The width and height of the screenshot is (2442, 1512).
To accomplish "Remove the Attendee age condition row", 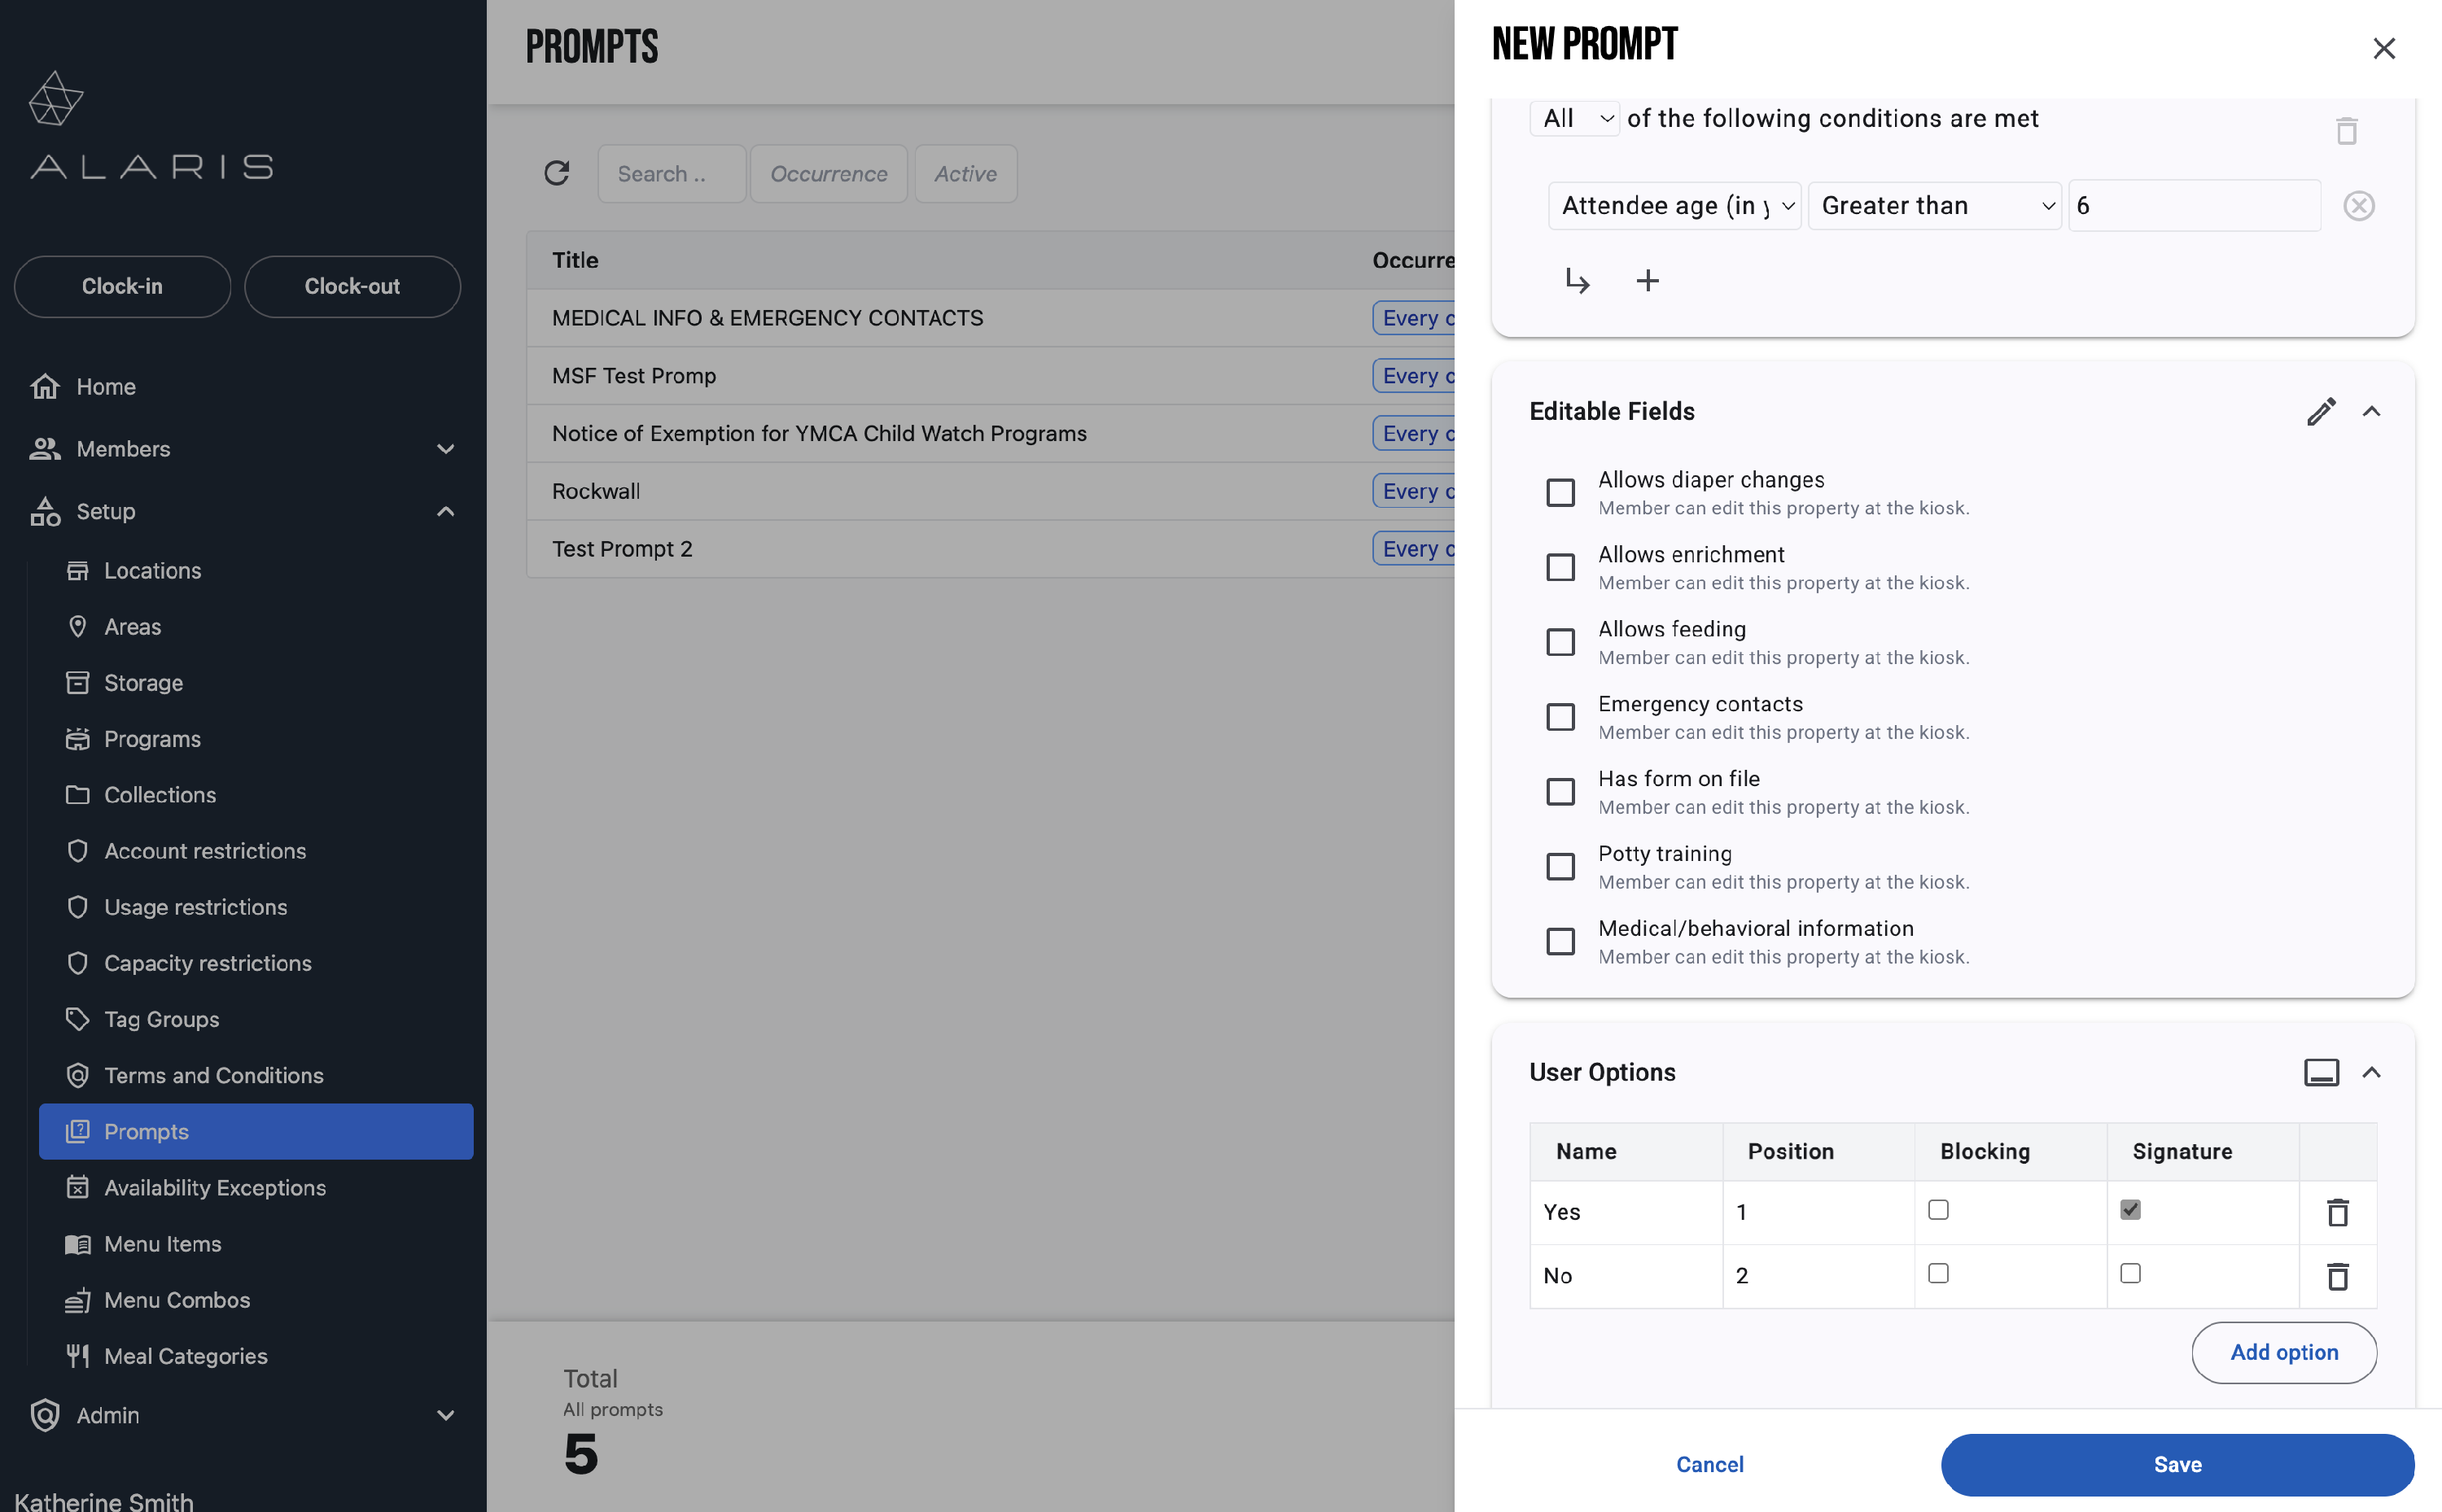I will tap(2358, 205).
